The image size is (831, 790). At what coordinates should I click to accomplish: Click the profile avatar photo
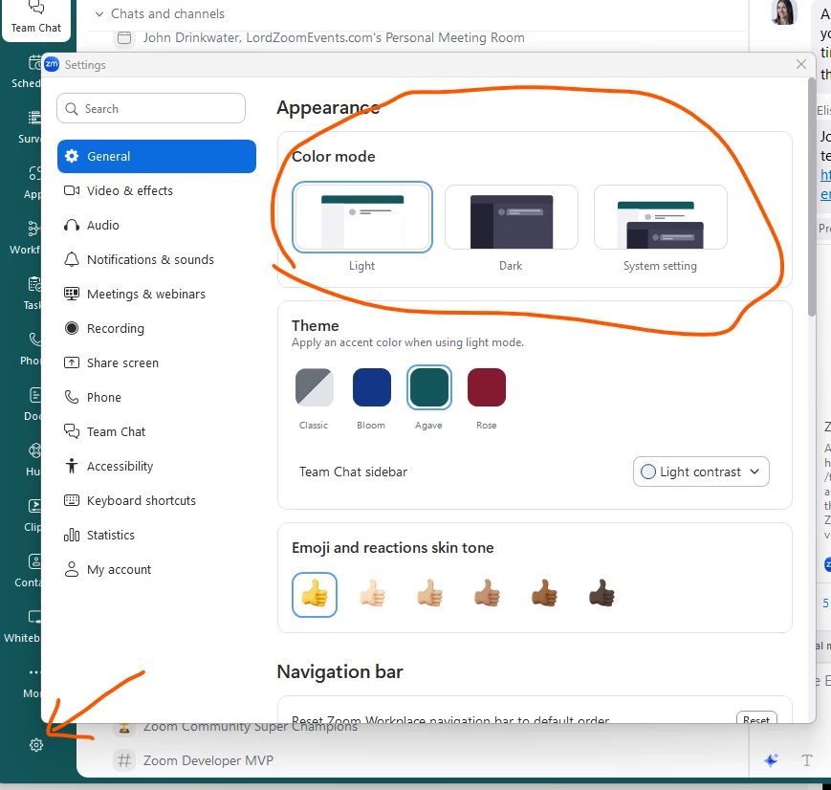(784, 11)
